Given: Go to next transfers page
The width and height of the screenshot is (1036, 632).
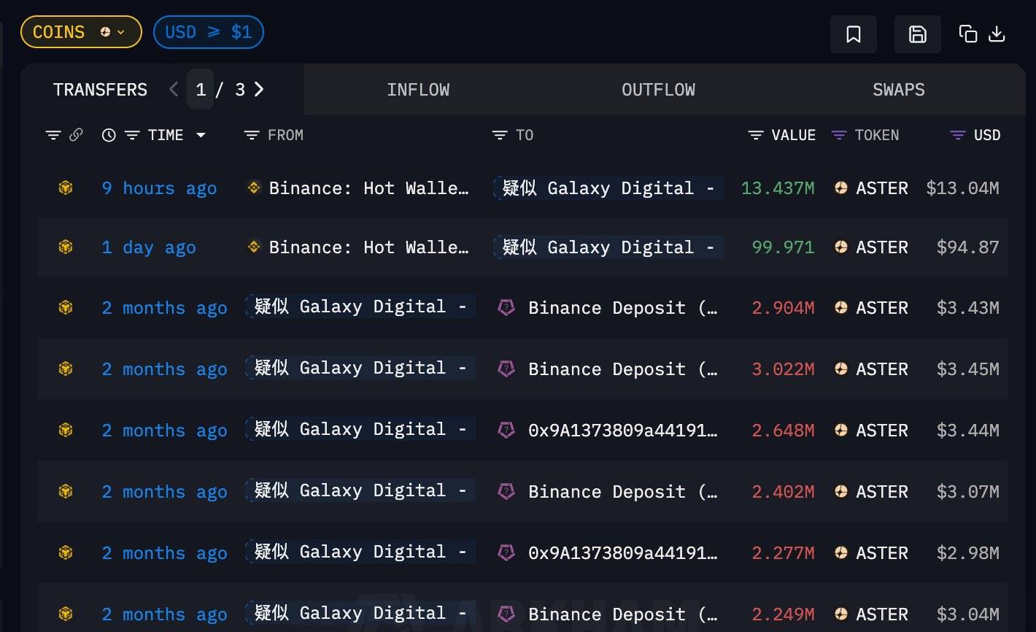Looking at the screenshot, I should pos(259,90).
